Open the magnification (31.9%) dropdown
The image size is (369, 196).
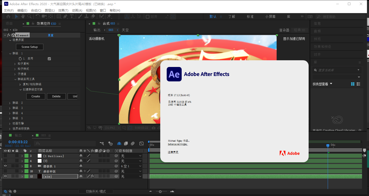pos(113,128)
